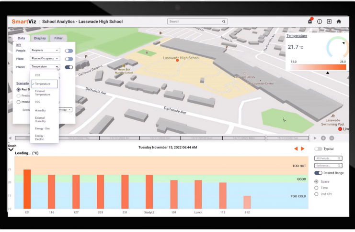Select the Time radio button
The image size is (355, 232).
pos(316,188)
